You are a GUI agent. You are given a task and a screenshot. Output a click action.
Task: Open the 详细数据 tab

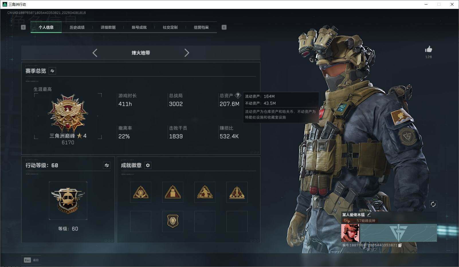(x=108, y=27)
